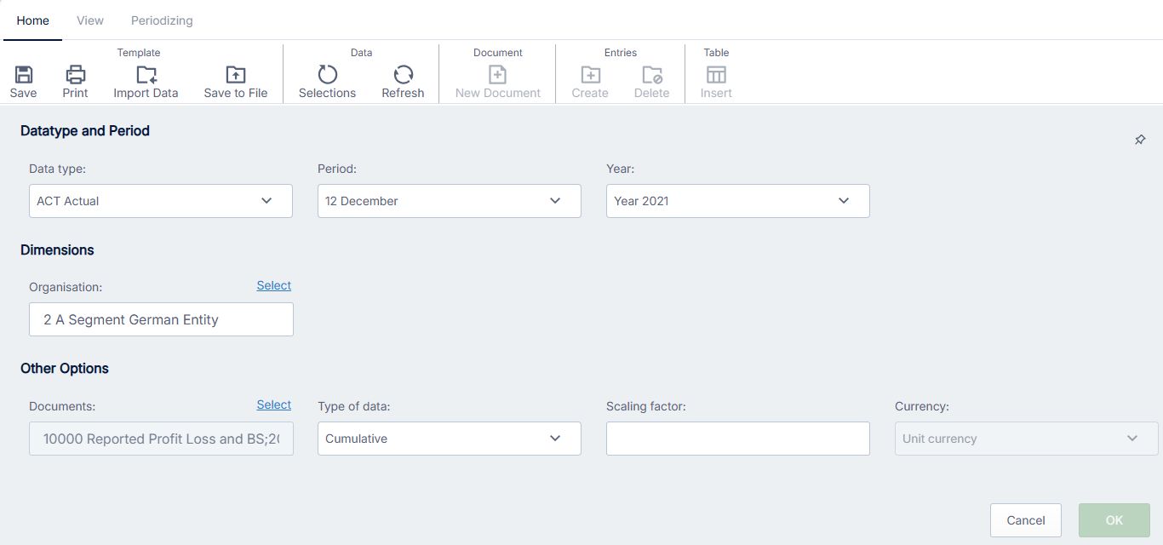Open the Period dropdown showing 12 December
Viewport: 1163px width, 545px height.
(x=450, y=201)
